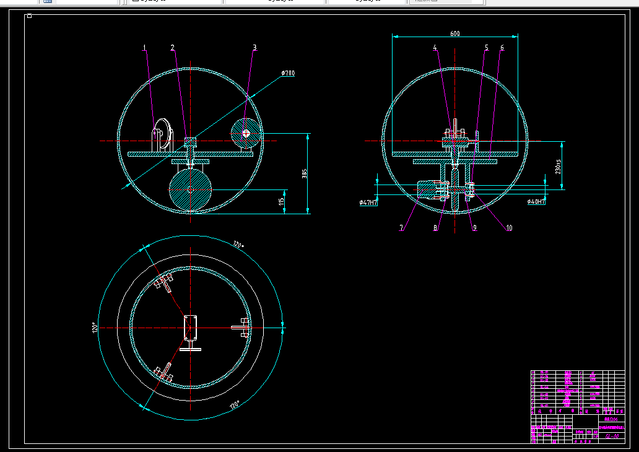This screenshot has height=452, width=639.
Task: Pick callout number 2
Action: 172,48
